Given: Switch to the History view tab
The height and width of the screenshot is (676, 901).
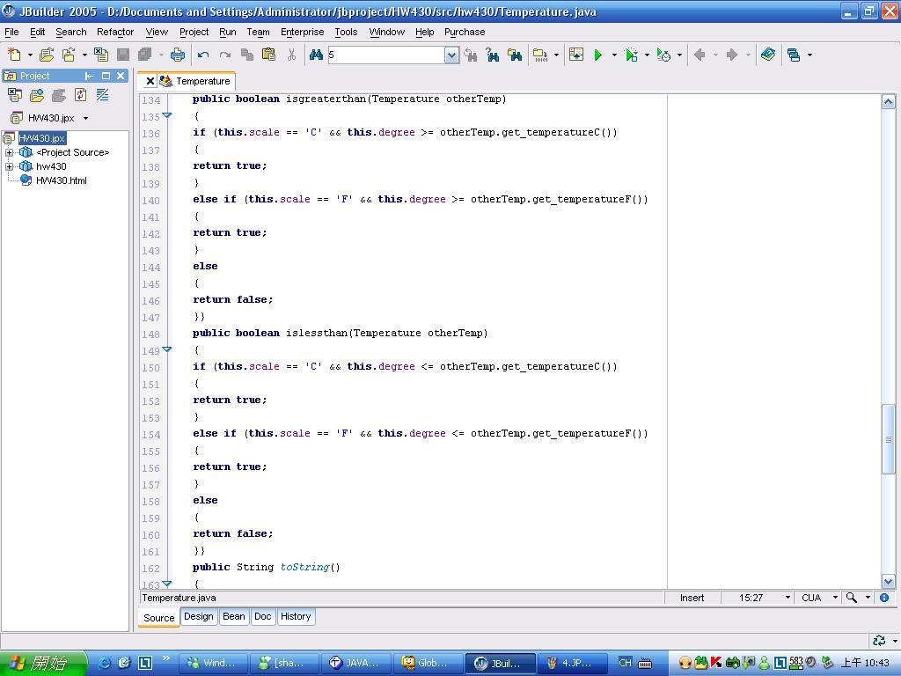Looking at the screenshot, I should point(296,616).
